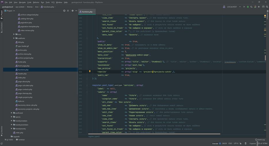
Task: Click the locate/scroll-from-source target icon
Action: click(64, 11)
